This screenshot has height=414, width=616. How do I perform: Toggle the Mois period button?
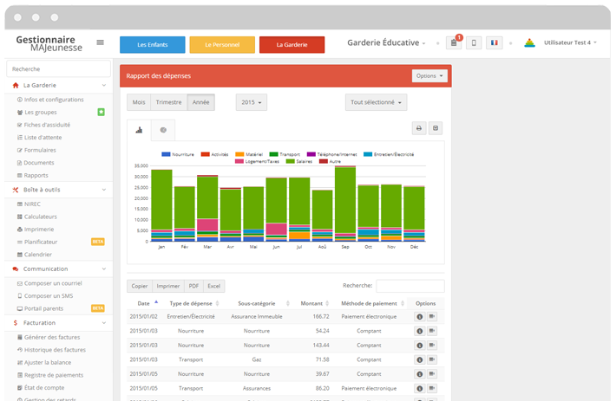138,102
